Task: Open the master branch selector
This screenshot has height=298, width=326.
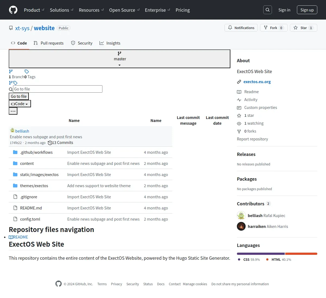Action: click(x=120, y=59)
